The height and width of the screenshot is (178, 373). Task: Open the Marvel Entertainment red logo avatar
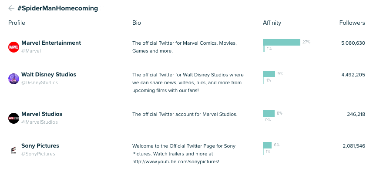point(13,47)
